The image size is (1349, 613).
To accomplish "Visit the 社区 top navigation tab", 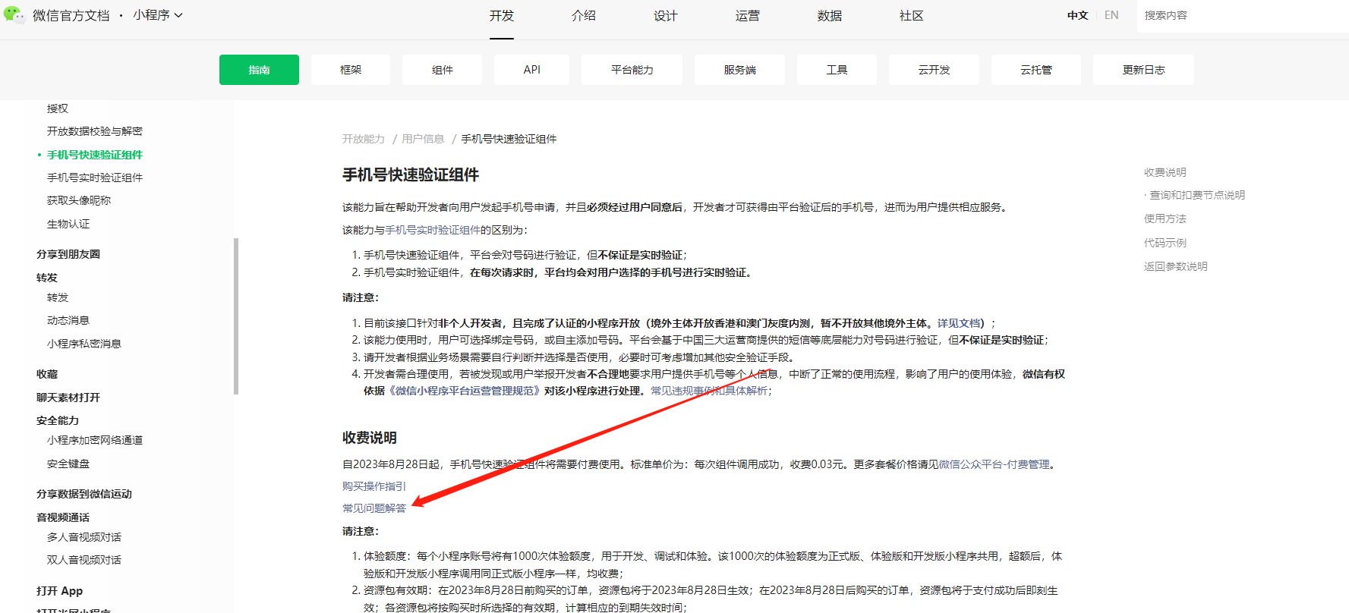I will [912, 16].
